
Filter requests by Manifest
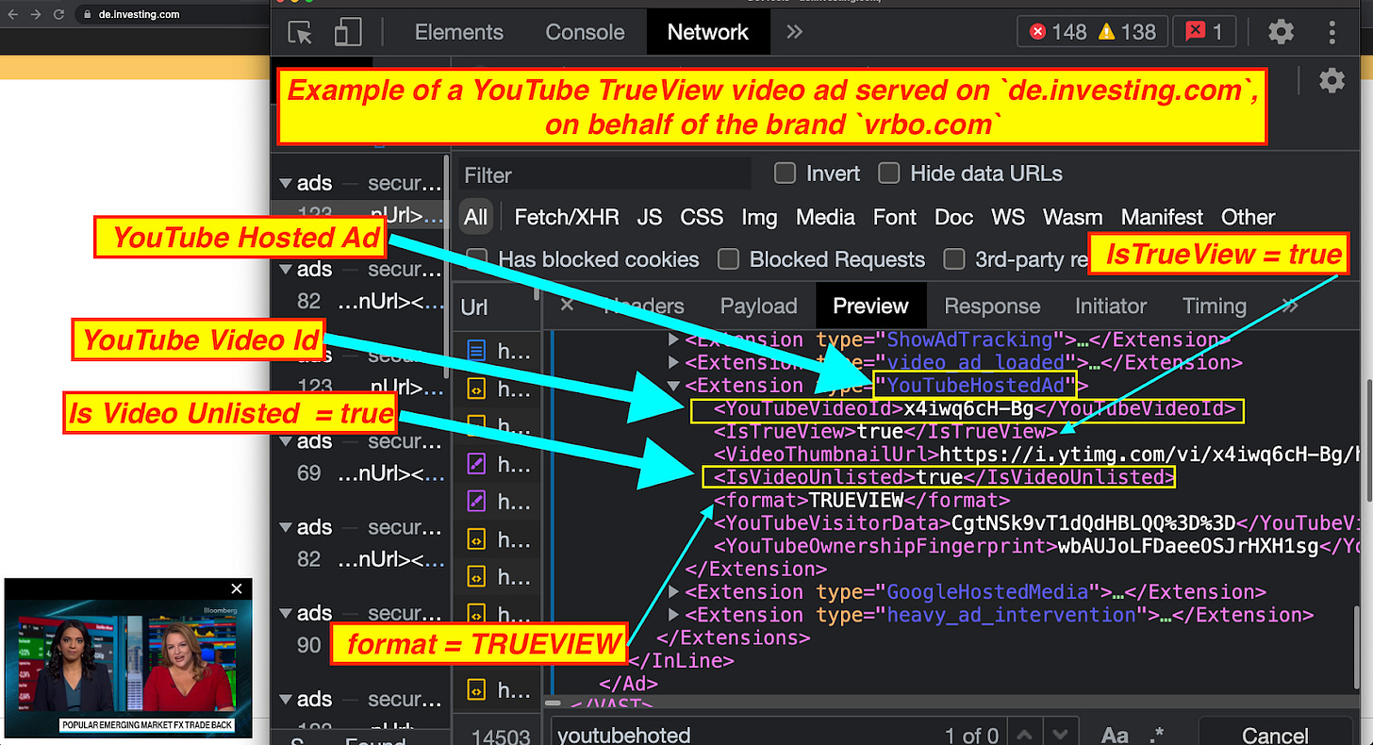pyautogui.click(x=1162, y=217)
